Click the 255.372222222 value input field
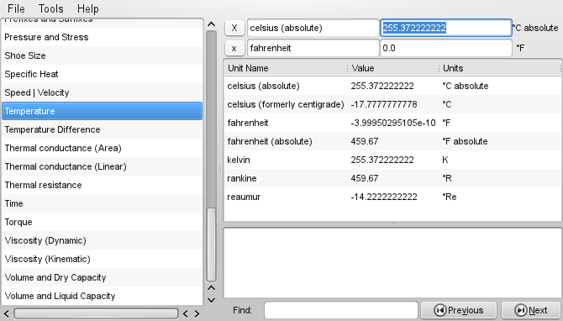This screenshot has height=321, width=563. tap(446, 28)
